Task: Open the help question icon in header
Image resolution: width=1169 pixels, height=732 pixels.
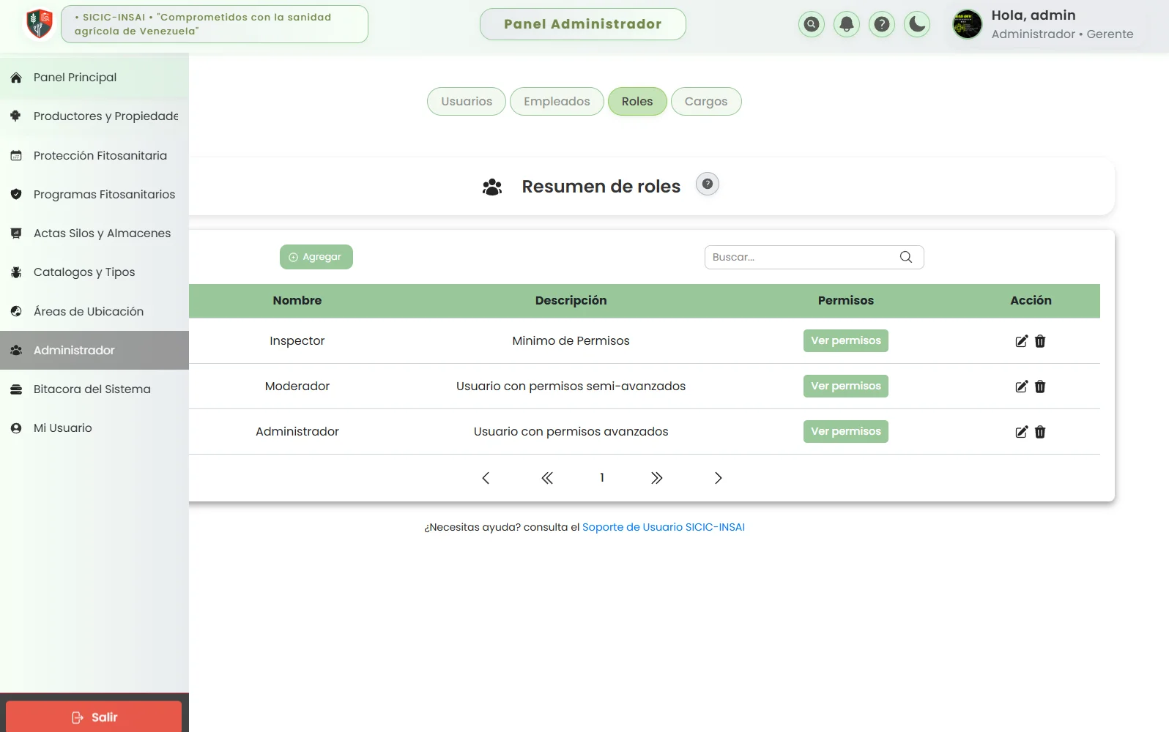Action: pos(882,24)
